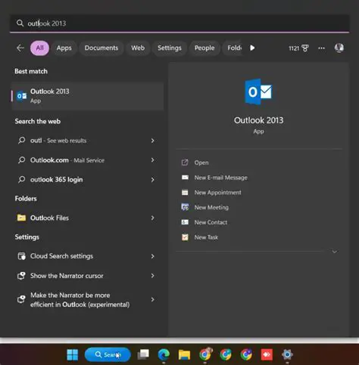Click 'Show the Narrator cursor' result
The width and height of the screenshot is (359, 365).
click(x=87, y=276)
